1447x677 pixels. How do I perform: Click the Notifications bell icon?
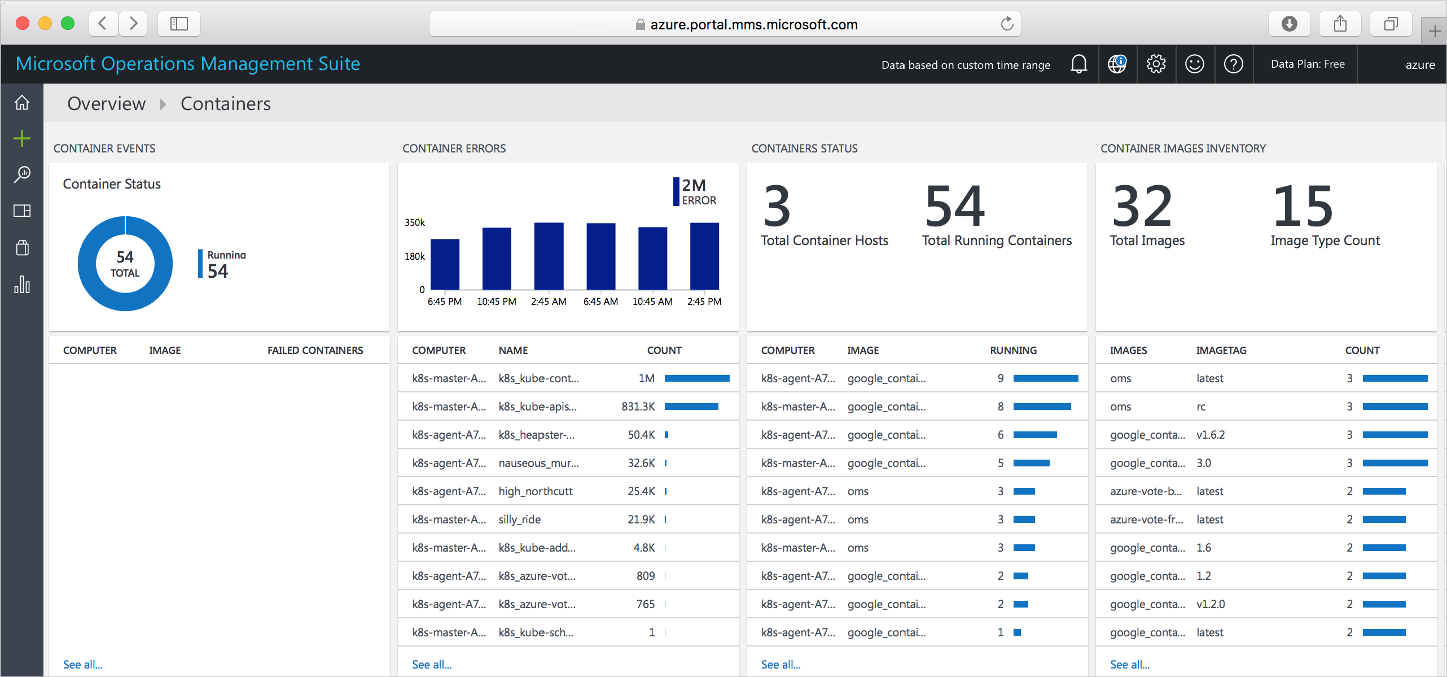(x=1077, y=63)
